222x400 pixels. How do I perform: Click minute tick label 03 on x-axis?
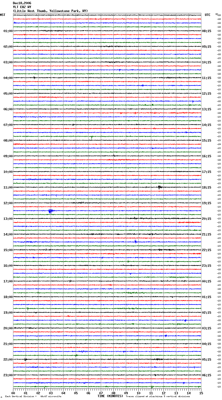(x=51, y=393)
